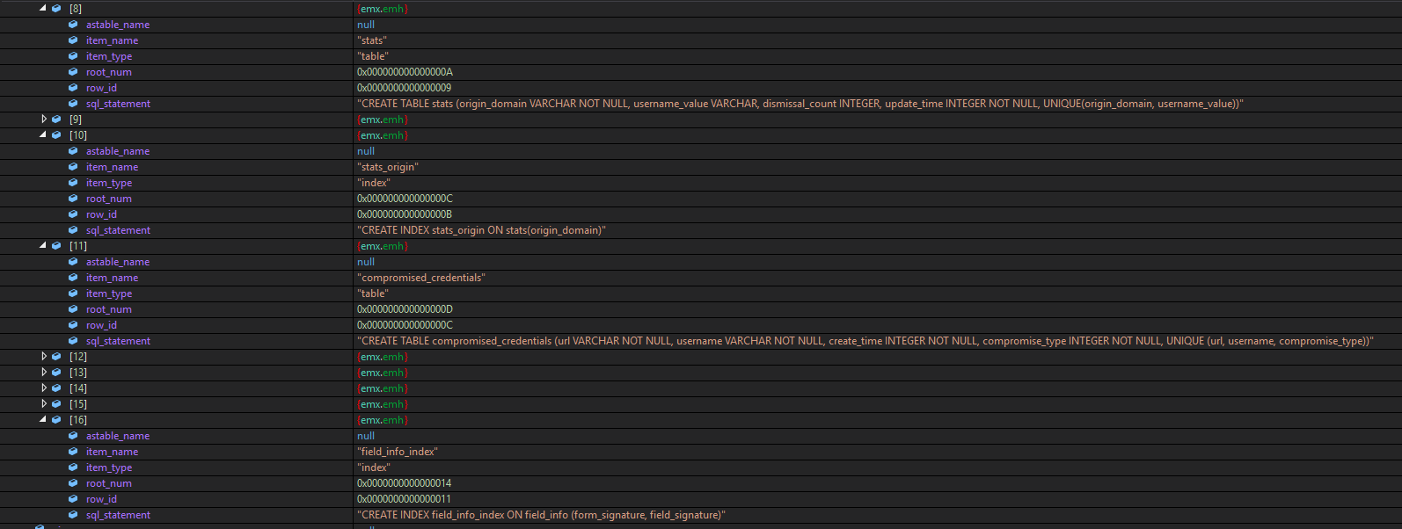The image size is (1402, 529).
Task: Collapse node [16] with its arrow
Action: pyautogui.click(x=43, y=420)
